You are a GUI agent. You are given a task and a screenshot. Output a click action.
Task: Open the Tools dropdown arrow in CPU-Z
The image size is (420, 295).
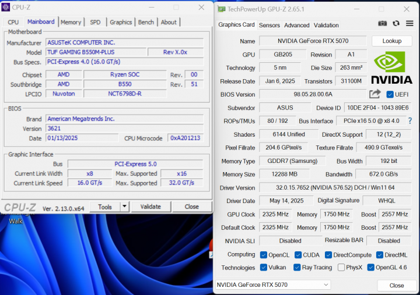click(125, 207)
